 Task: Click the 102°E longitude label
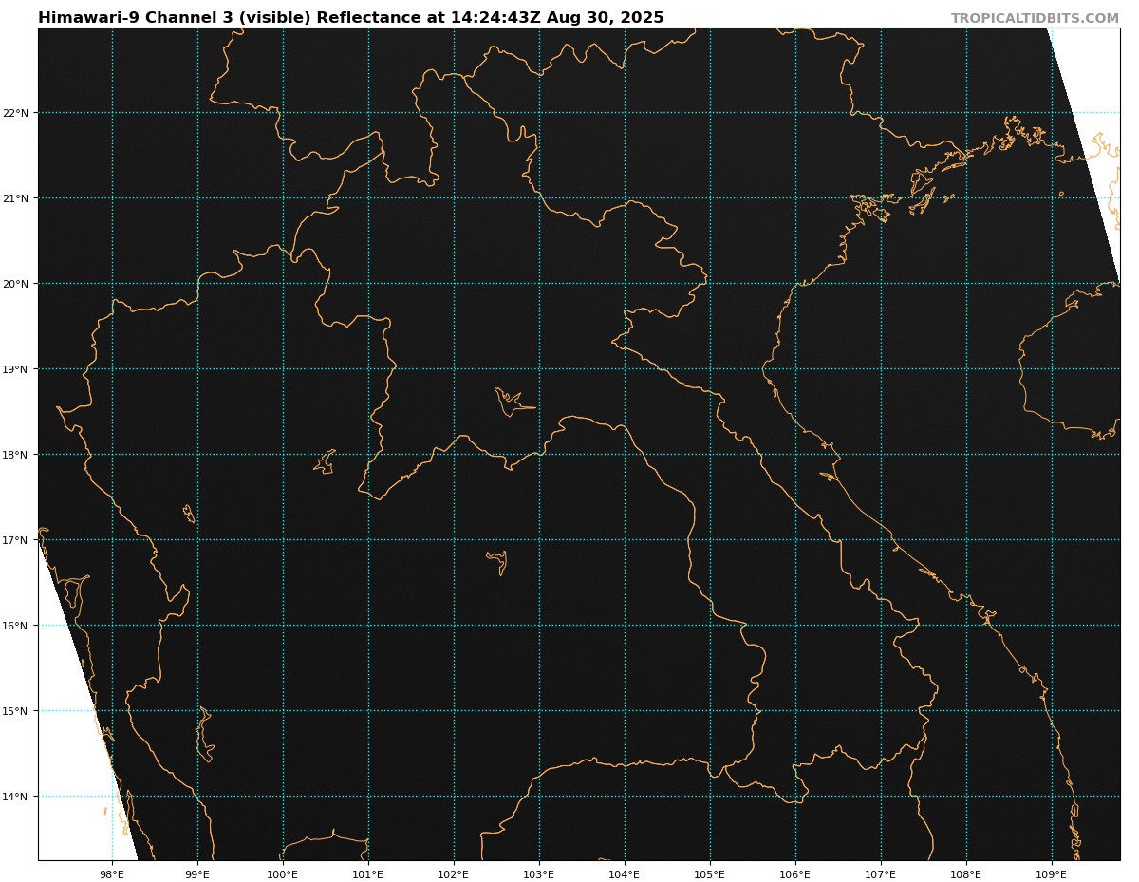tap(454, 873)
